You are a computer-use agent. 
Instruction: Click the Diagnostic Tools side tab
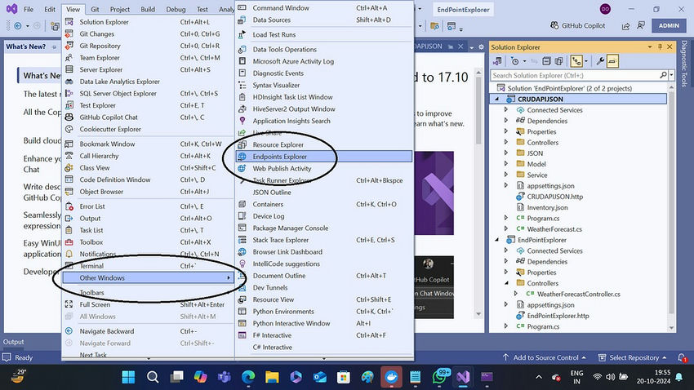coord(684,64)
